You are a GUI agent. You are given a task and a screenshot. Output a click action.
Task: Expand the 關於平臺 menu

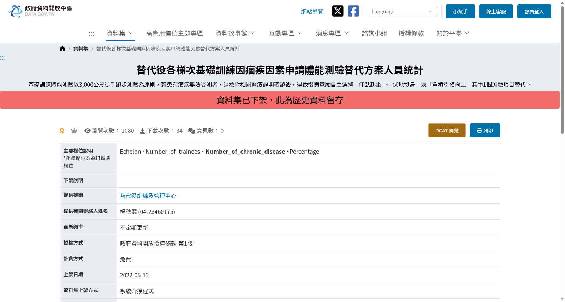(x=453, y=33)
